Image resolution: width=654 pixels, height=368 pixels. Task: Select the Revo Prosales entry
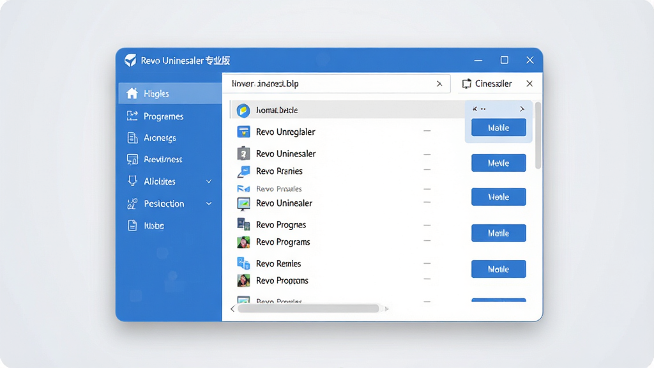pyautogui.click(x=278, y=189)
